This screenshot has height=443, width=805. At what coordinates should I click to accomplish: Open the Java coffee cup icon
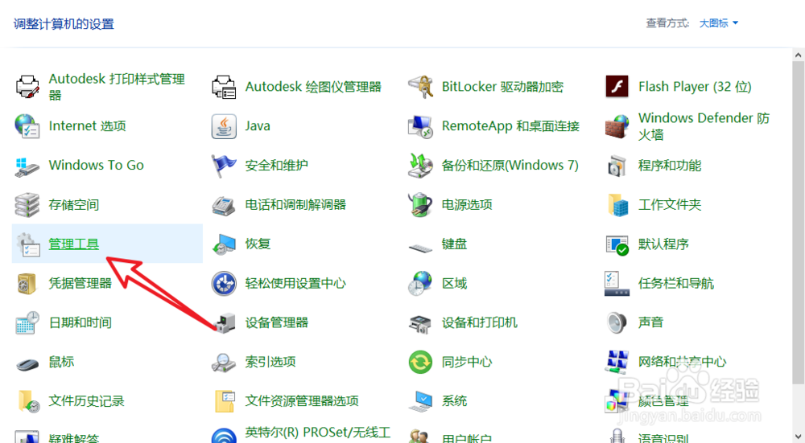(224, 126)
